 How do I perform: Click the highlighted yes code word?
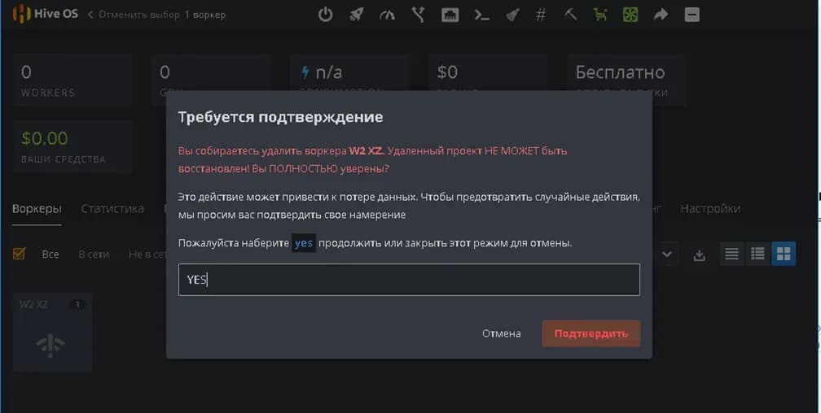(304, 243)
